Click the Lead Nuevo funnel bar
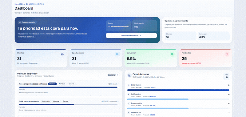Screen dimensions: 246x117 178,90
